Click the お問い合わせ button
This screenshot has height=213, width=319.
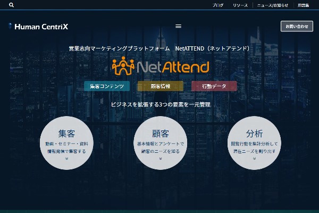point(297,26)
